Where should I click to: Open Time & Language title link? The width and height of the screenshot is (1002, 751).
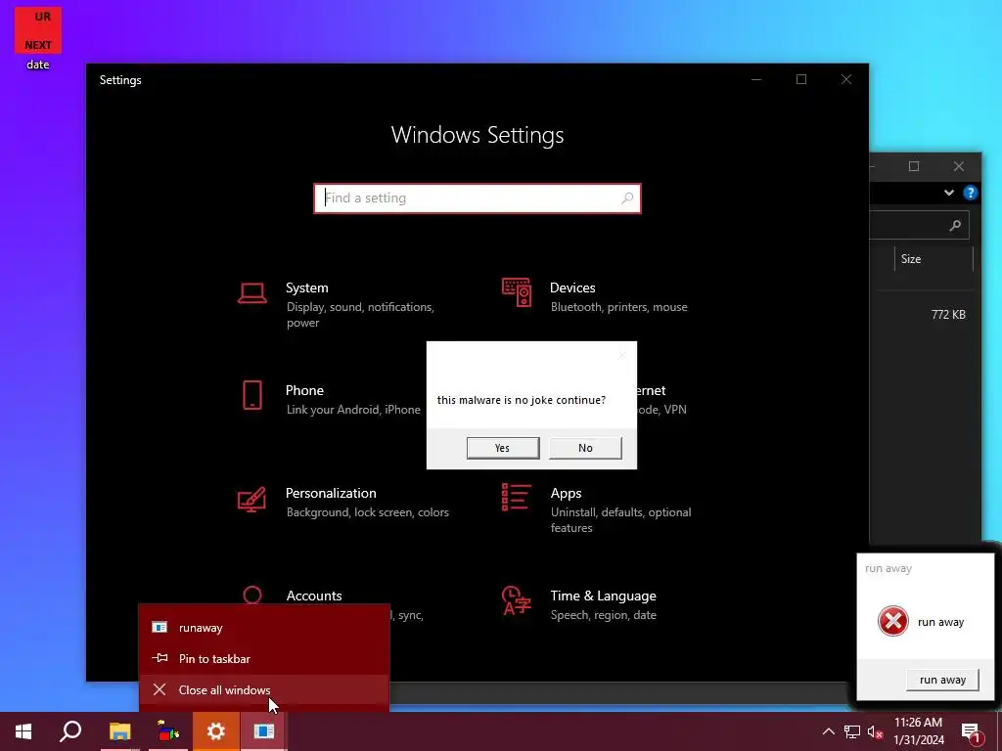point(603,596)
